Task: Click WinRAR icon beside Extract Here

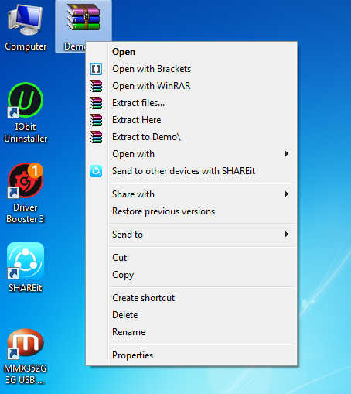Action: tap(96, 120)
